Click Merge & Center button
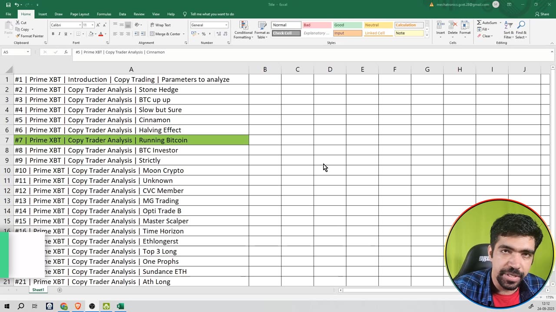The height and width of the screenshot is (312, 556). 165,34
